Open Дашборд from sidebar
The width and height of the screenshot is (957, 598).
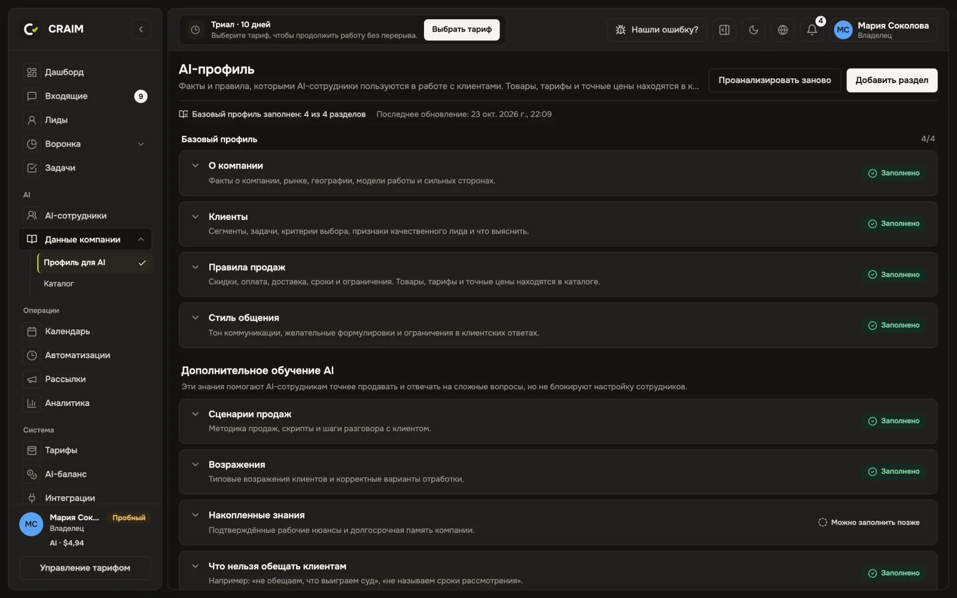pyautogui.click(x=85, y=72)
